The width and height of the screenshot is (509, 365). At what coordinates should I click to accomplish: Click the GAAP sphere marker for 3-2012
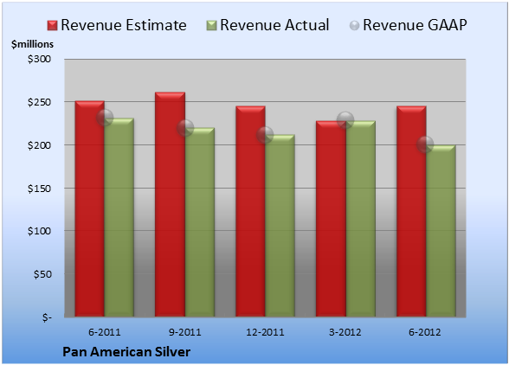(345, 120)
